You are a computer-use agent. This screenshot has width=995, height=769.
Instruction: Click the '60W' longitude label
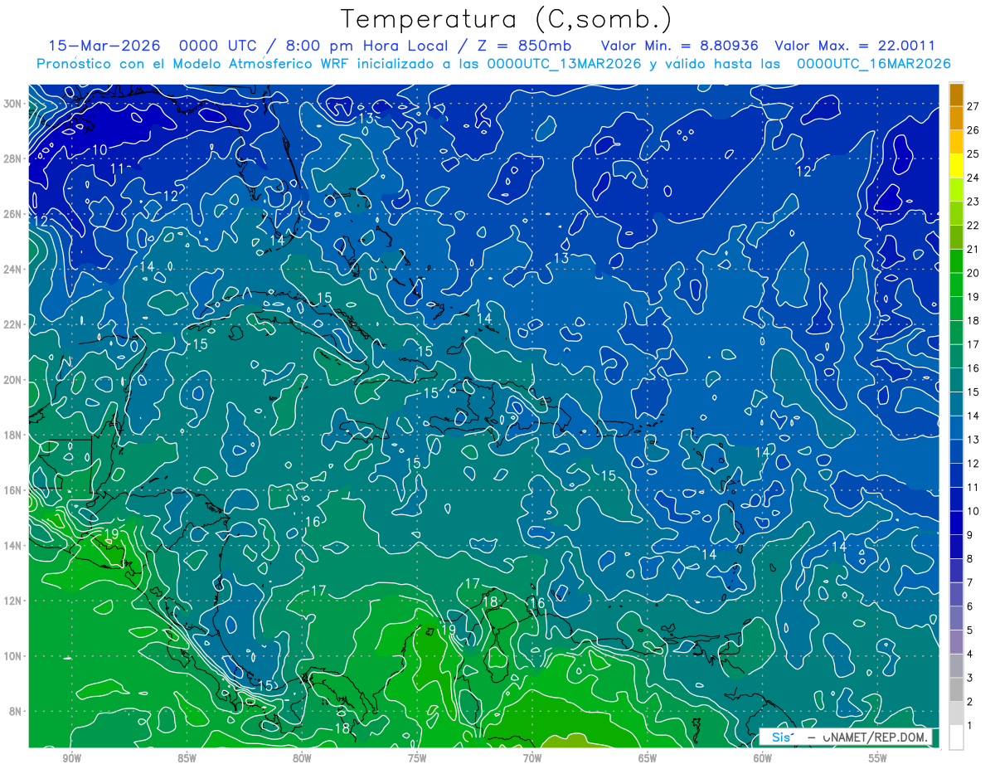(763, 758)
